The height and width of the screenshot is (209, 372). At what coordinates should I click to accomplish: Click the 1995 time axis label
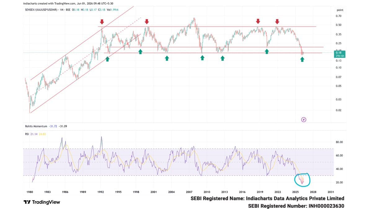pyautogui.click(x=118, y=192)
